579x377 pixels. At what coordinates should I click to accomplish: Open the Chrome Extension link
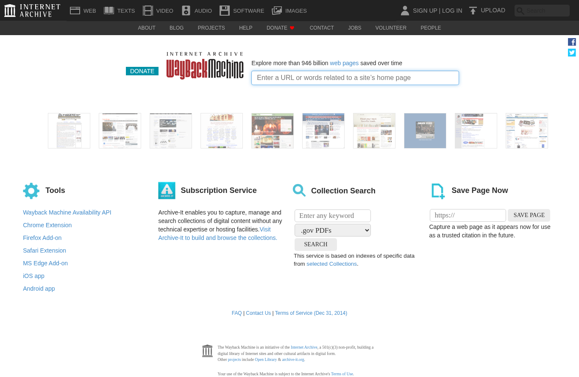pyautogui.click(x=47, y=225)
